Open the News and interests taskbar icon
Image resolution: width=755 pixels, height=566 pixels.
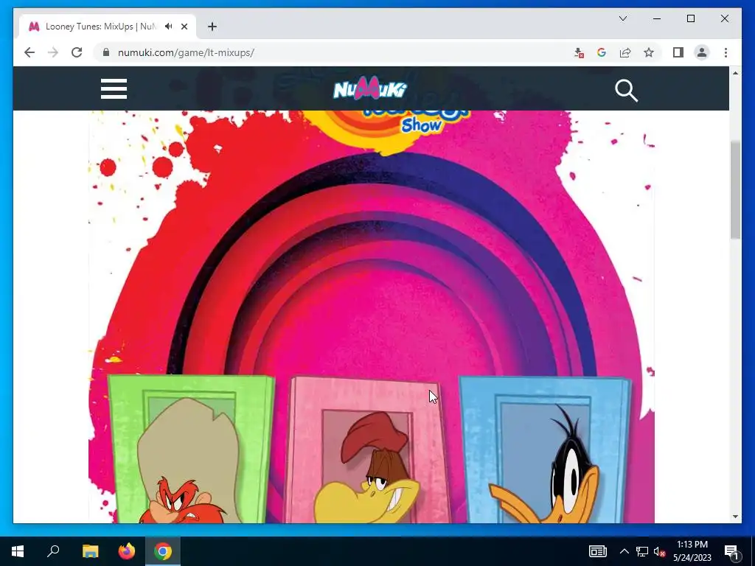tap(597, 551)
